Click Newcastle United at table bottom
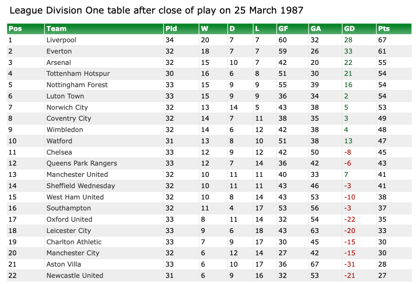This screenshot has height=284, width=416. [x=75, y=276]
